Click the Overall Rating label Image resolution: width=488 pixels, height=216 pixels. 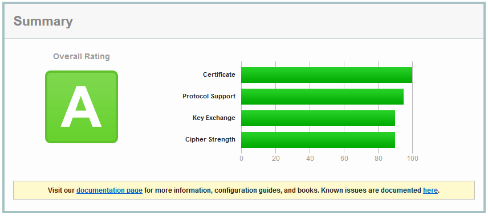82,56
